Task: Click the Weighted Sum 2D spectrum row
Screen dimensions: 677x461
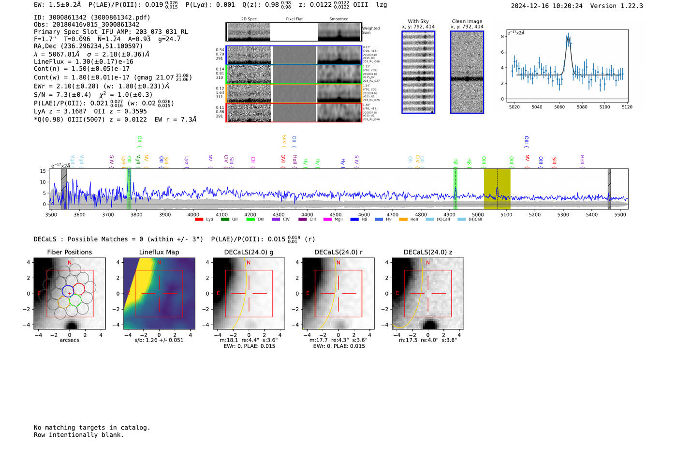Action: coord(294,32)
